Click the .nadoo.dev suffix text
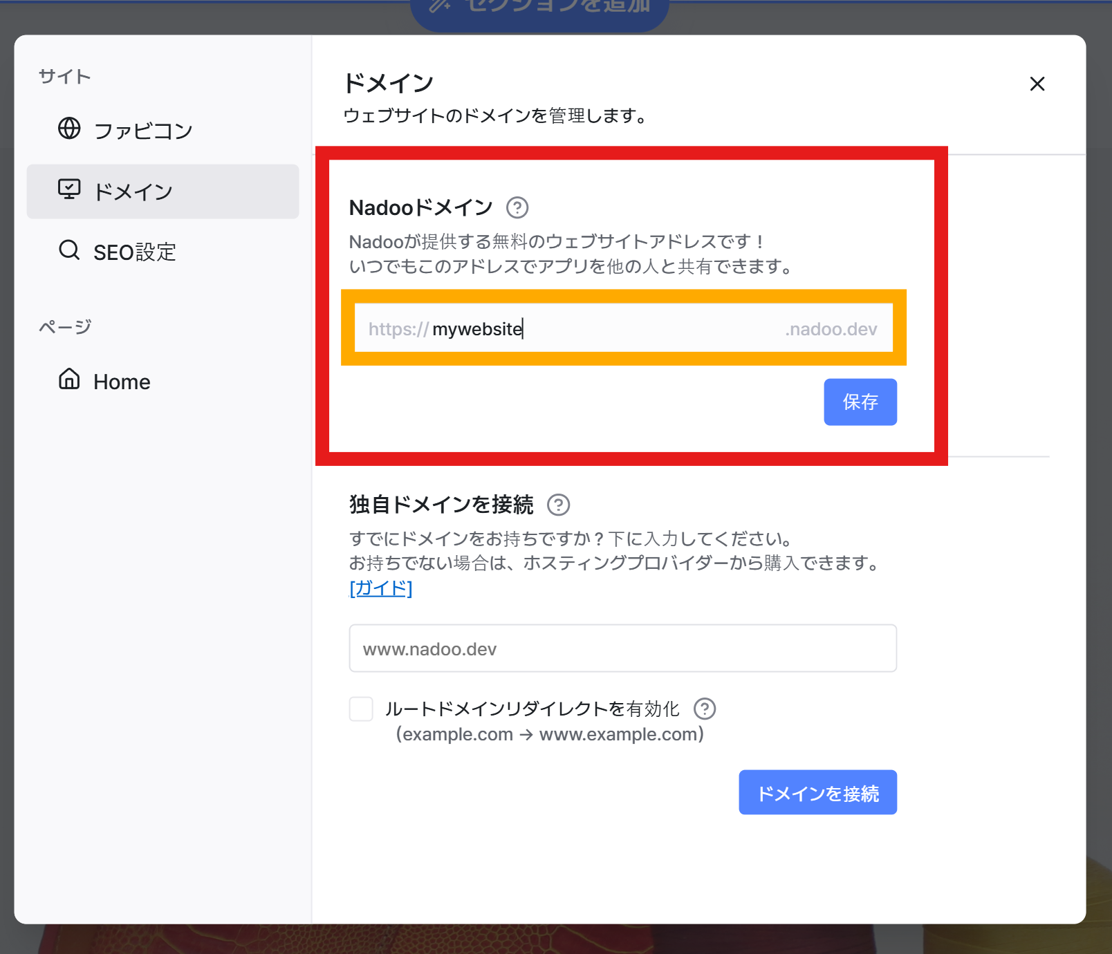Screen dimensions: 1112x954 pos(831,329)
